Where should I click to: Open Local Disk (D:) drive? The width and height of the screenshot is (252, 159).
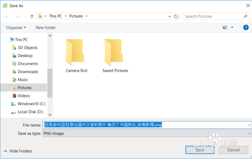click(x=30, y=112)
